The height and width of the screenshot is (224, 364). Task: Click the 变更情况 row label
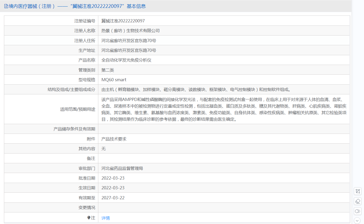pos(87,207)
